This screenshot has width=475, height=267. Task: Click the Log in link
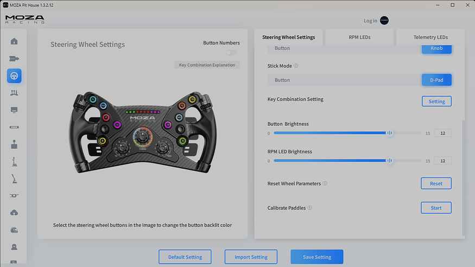pos(370,21)
